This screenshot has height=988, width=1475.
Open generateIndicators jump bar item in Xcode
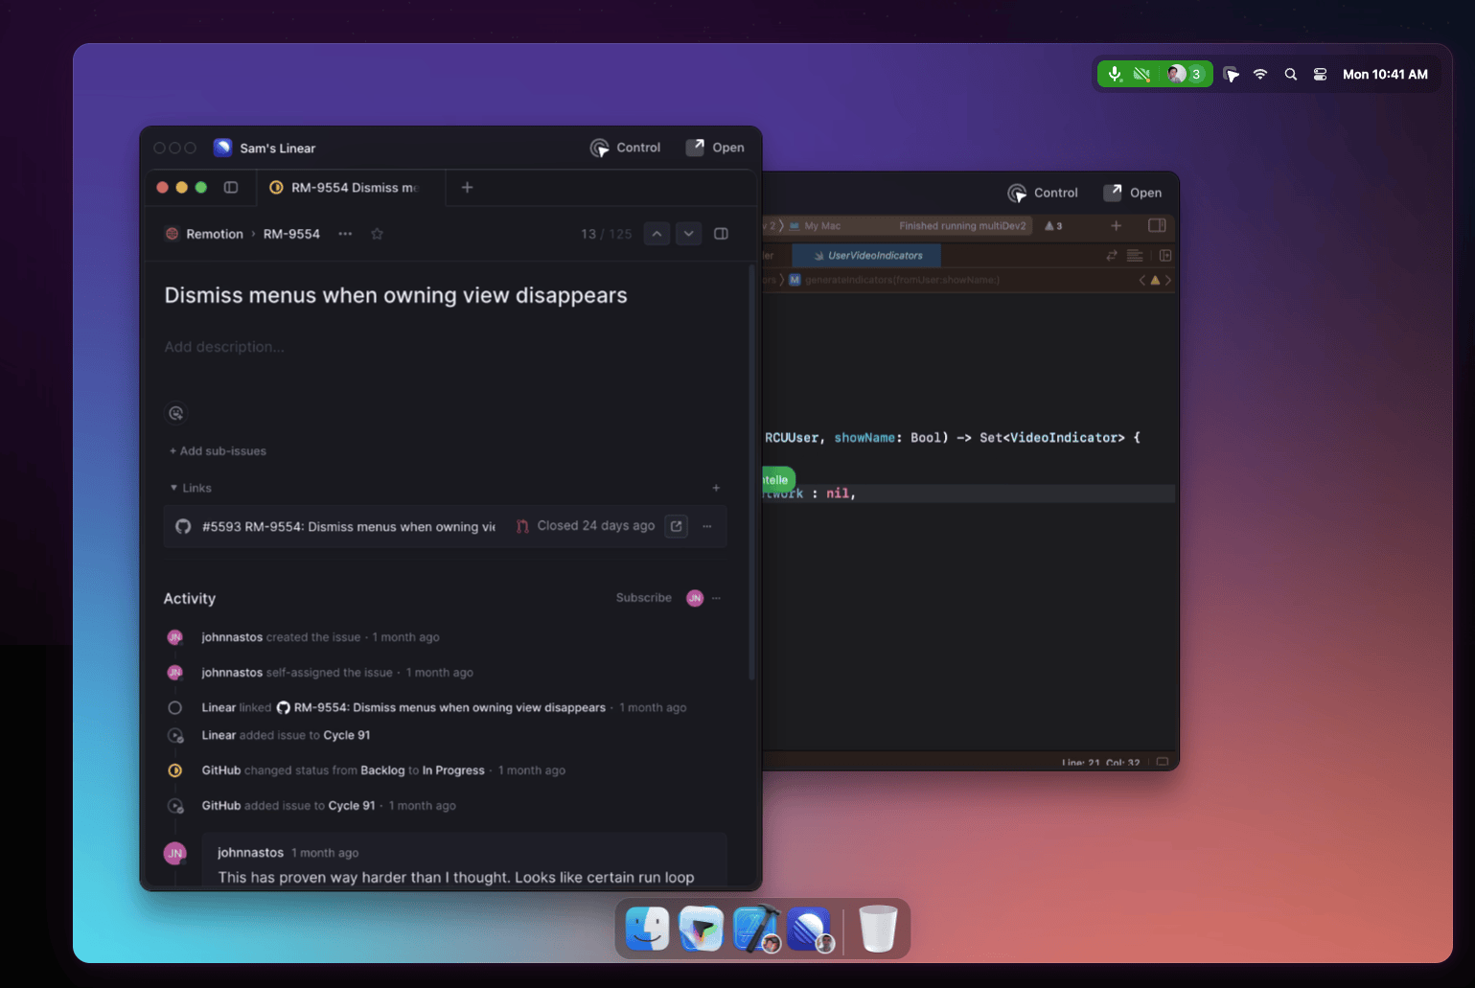pyautogui.click(x=894, y=280)
